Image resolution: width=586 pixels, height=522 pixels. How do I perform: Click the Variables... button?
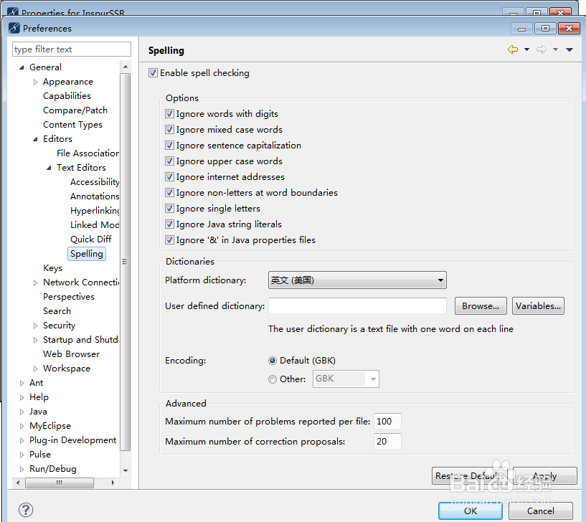click(538, 306)
